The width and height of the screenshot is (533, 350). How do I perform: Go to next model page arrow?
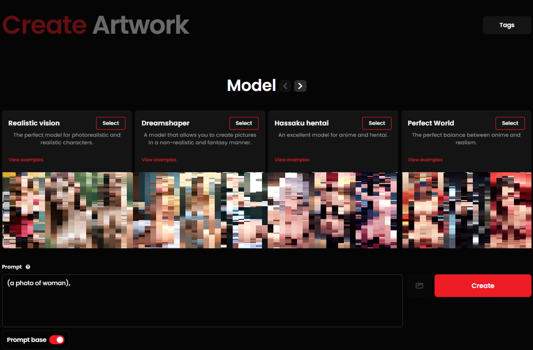300,86
